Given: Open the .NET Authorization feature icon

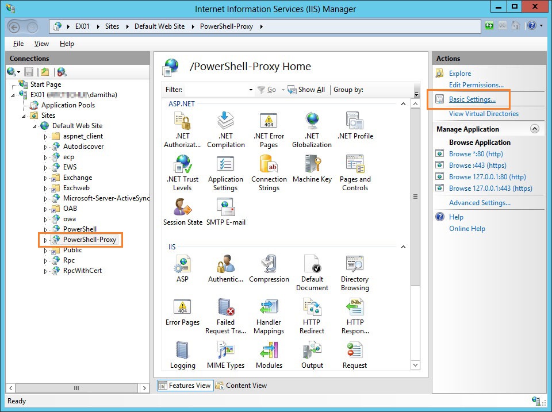Looking at the screenshot, I should [182, 129].
